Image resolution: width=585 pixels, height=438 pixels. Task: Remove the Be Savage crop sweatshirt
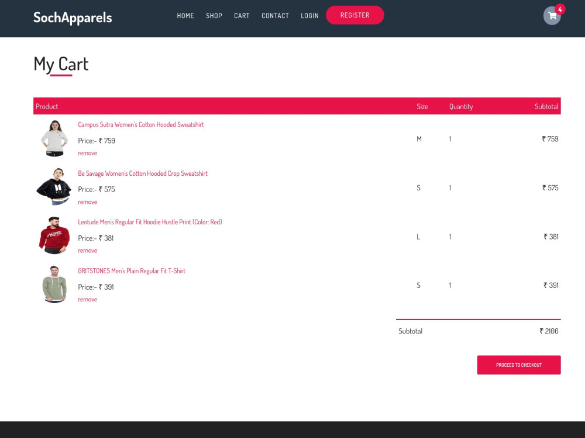point(87,202)
